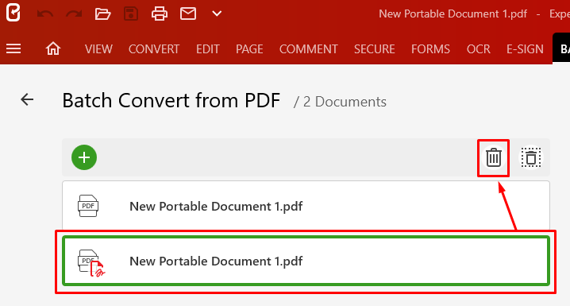
Task: Go back with the left arrow button
Action: 27,99
